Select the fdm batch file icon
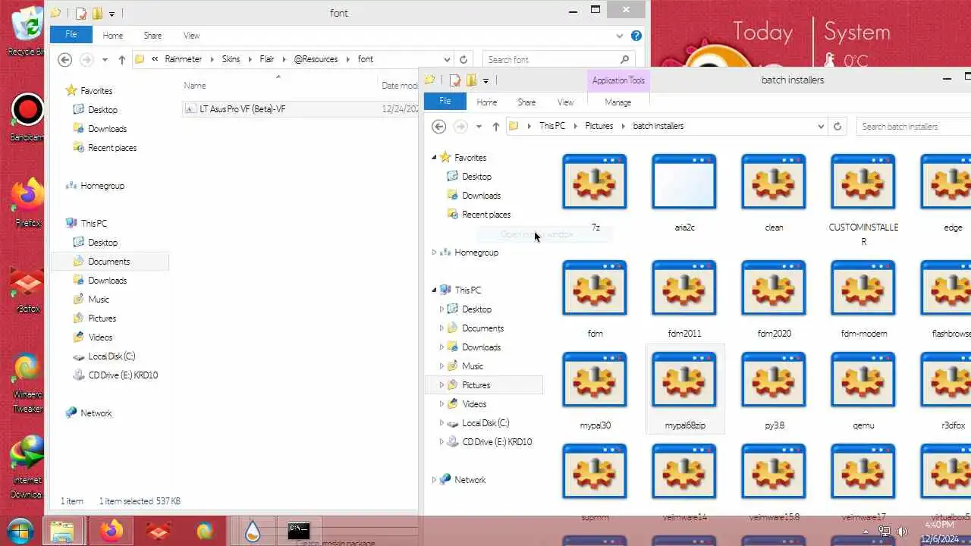This screenshot has height=546, width=971. (595, 288)
